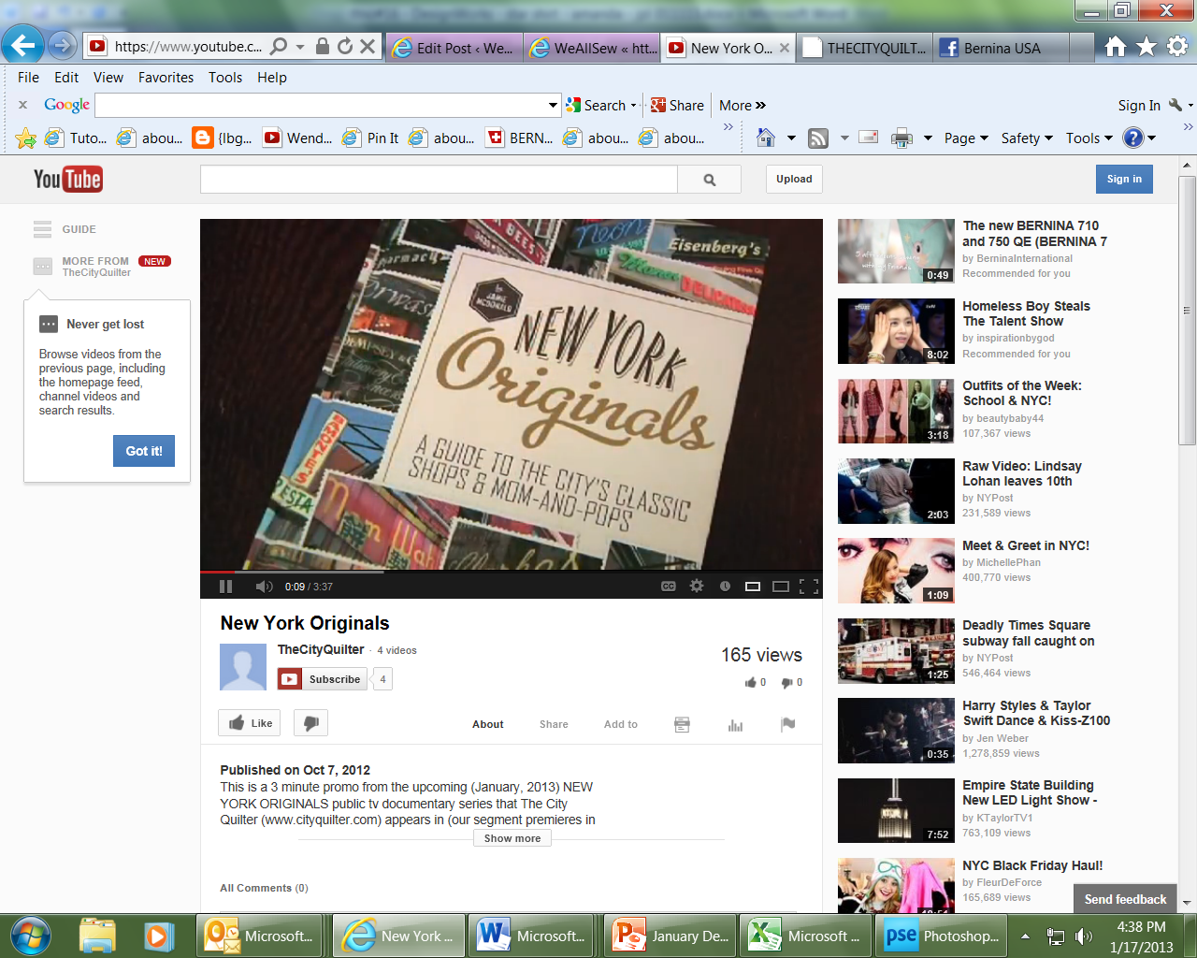This screenshot has height=958, width=1197.
Task: Expand description with Show more
Action: coord(512,838)
